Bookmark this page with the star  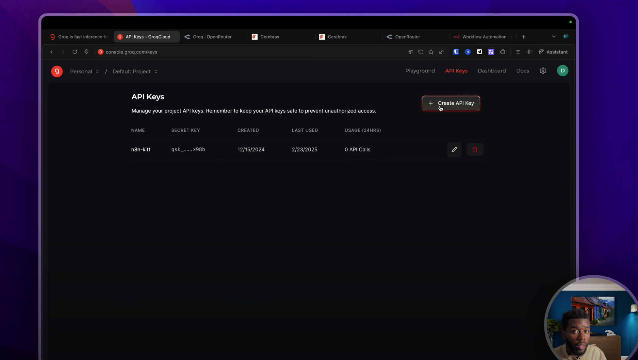click(431, 52)
